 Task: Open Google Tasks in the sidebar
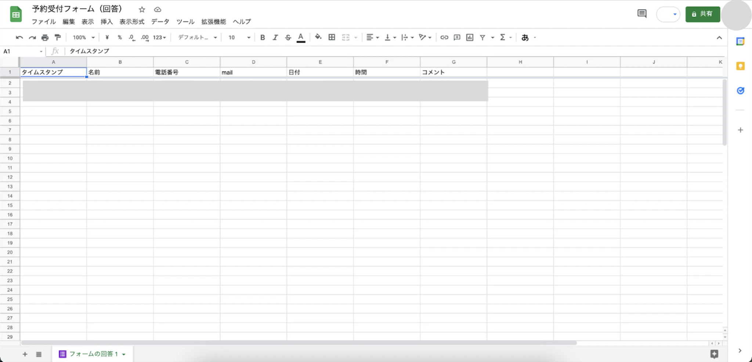pyautogui.click(x=740, y=90)
